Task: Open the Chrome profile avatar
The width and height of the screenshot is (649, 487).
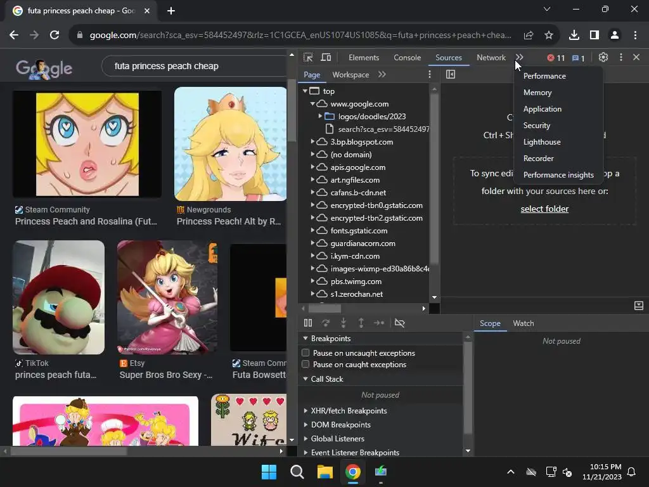Action: coord(615,36)
